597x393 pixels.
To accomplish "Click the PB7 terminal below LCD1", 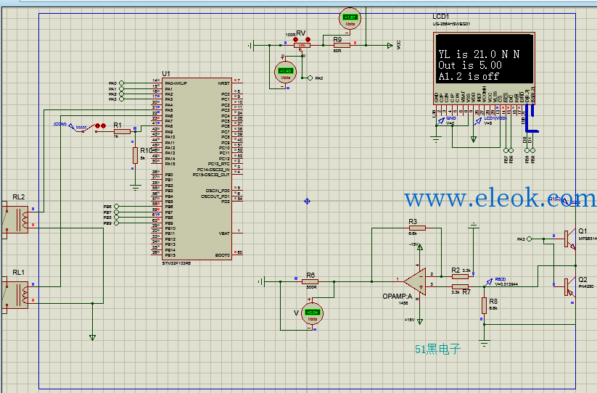I will [506, 150].
